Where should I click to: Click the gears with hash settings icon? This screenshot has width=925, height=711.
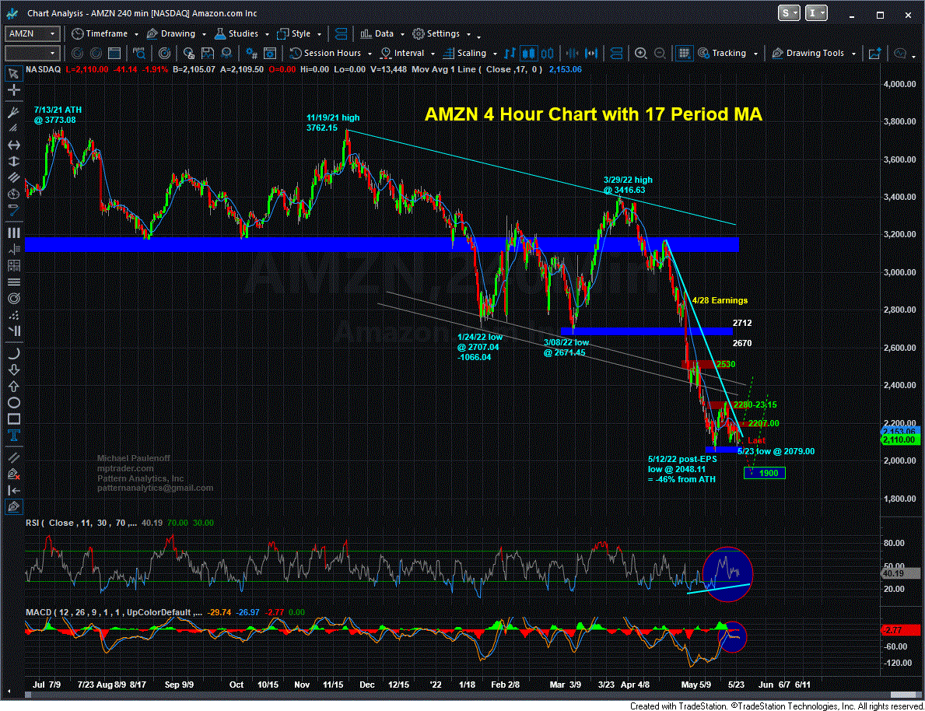point(251,53)
